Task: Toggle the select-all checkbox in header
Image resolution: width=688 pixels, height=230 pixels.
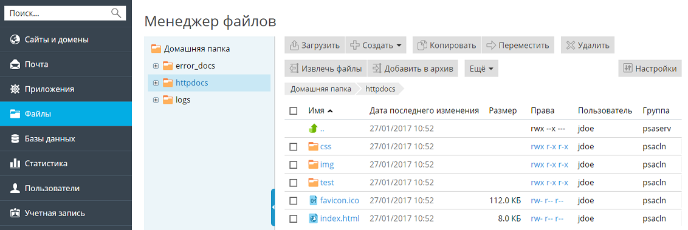Action: click(x=294, y=111)
